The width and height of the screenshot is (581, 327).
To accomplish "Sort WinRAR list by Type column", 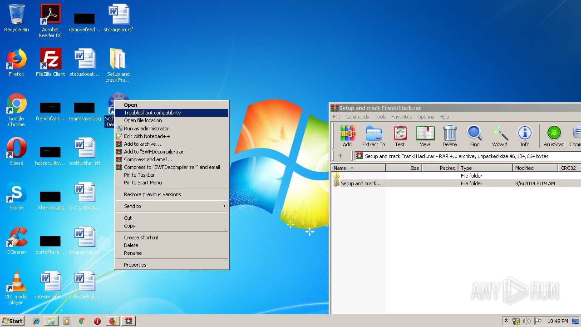I will click(485, 168).
